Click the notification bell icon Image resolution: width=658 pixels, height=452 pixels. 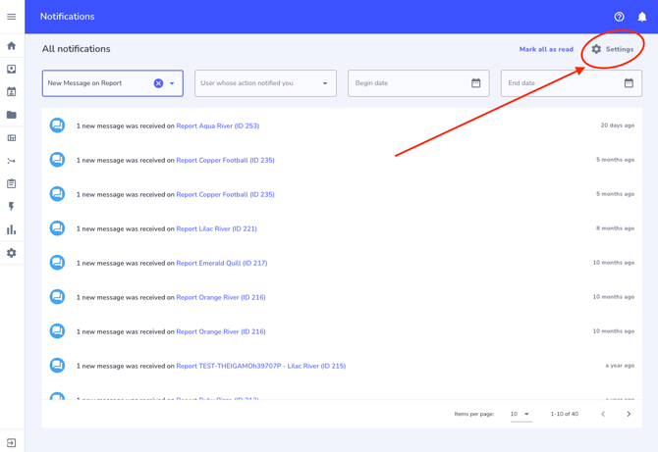[642, 17]
